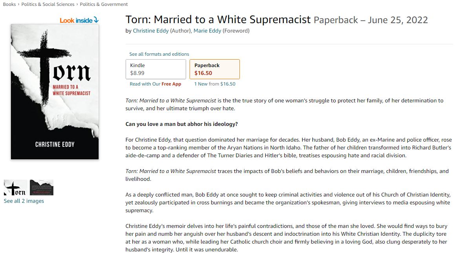The image size is (455, 253).
Task: Open foreword writer Marie Eddy's page
Action: point(207,31)
